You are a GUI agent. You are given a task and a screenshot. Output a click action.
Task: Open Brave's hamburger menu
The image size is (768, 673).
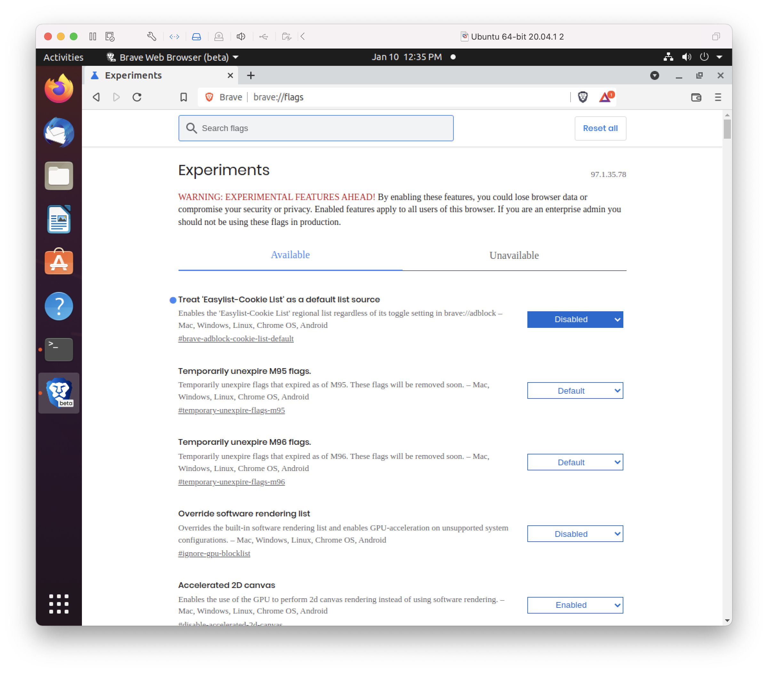[718, 97]
